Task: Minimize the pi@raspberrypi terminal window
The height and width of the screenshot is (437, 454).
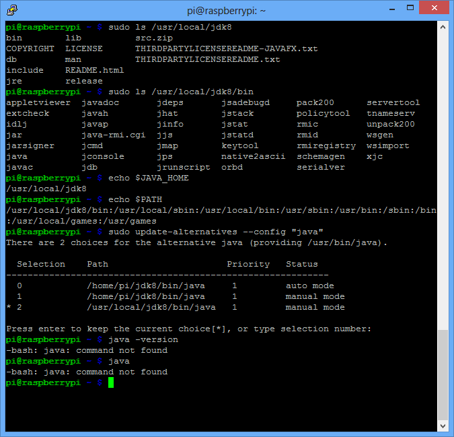Action: pos(392,9)
